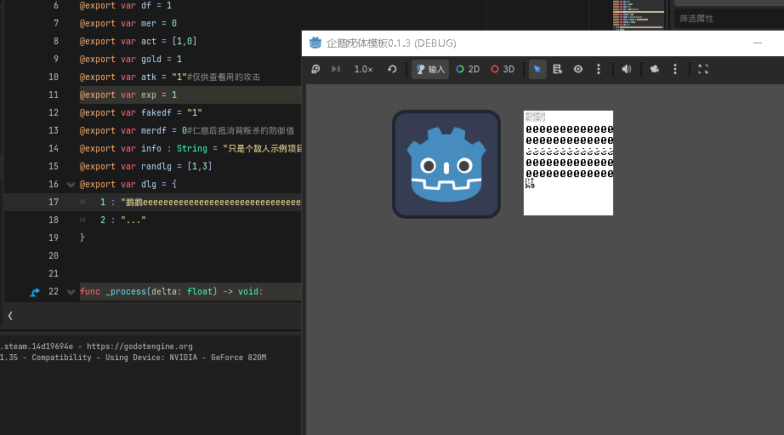
Task: Toggle fullscreen for game view
Action: pyautogui.click(x=703, y=69)
